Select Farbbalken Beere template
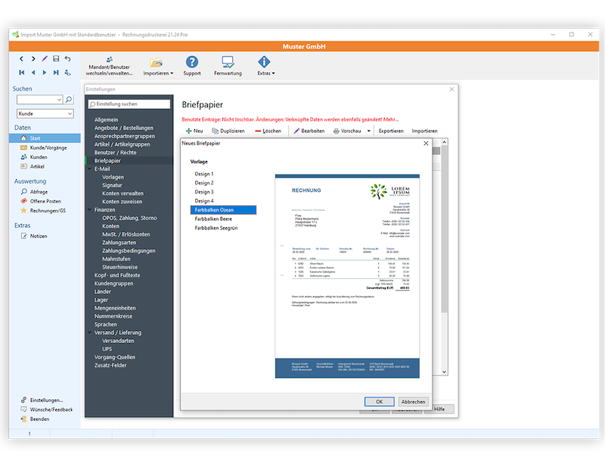 (x=213, y=218)
